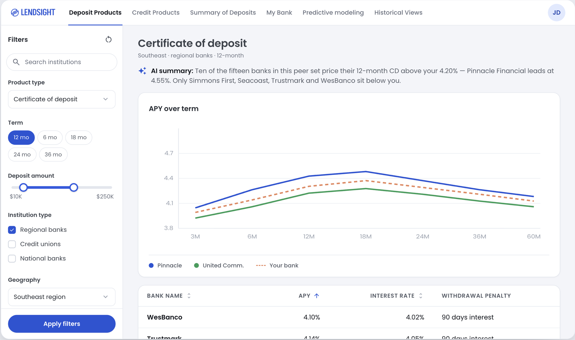The height and width of the screenshot is (340, 575).
Task: Sort by Bank Name column arrows
Action: (x=189, y=296)
